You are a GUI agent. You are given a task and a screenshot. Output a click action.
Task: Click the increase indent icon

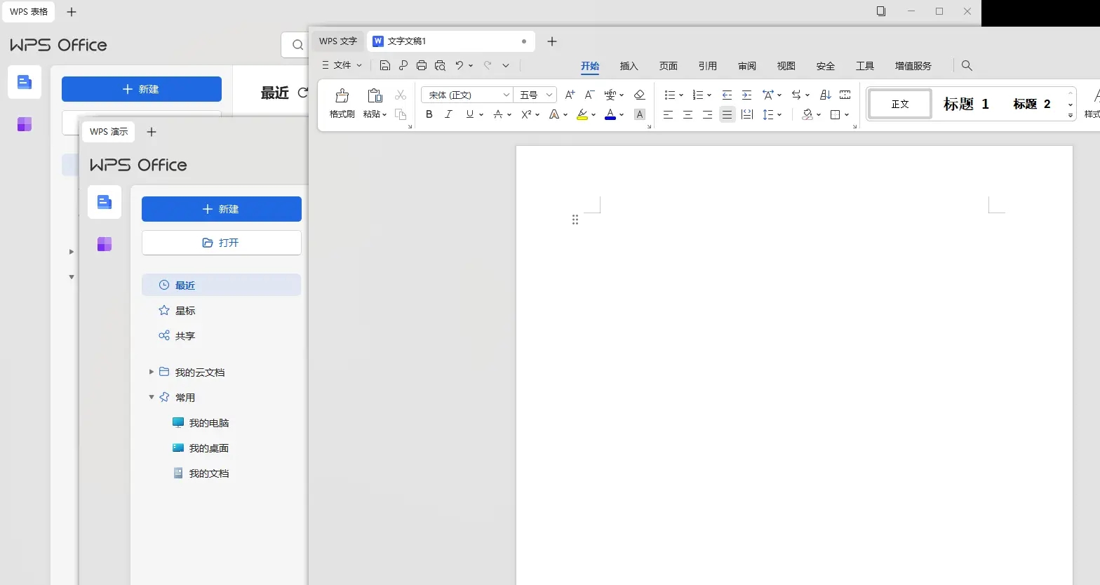[746, 95]
